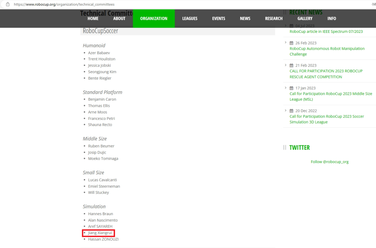376x248 pixels.
Task: Click calendar icon beside 17 Jan 2023
Action: tap(291, 88)
